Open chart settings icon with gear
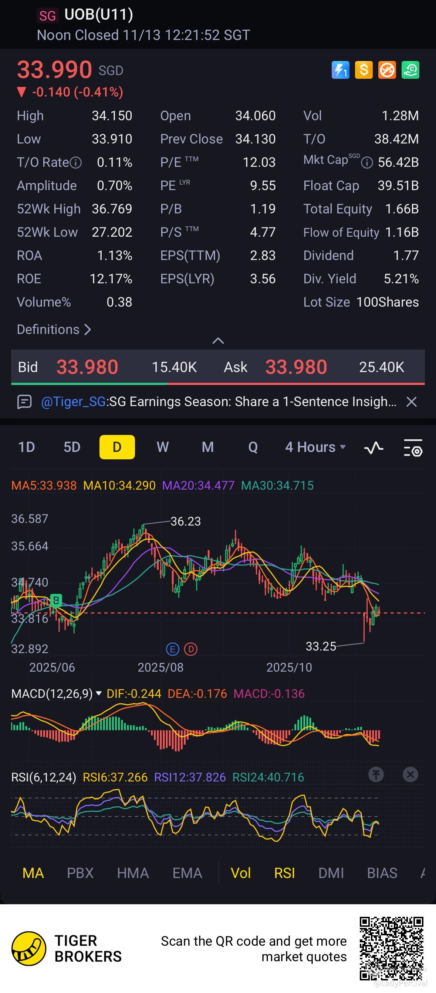 click(413, 447)
